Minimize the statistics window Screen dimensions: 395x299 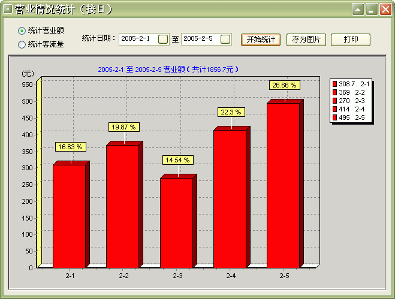pyautogui.click(x=371, y=10)
